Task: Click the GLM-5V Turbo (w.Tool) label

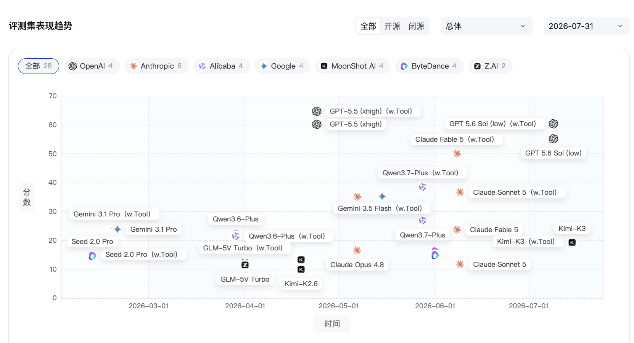Action: point(245,248)
